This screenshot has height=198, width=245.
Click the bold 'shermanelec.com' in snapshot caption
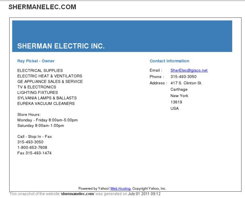[77, 194]
